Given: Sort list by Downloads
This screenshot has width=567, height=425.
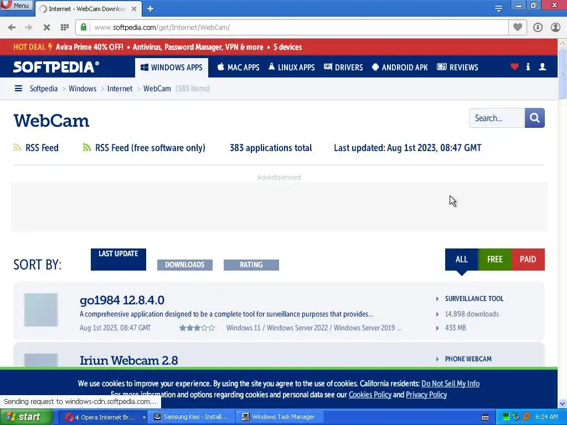Looking at the screenshot, I should [x=185, y=265].
